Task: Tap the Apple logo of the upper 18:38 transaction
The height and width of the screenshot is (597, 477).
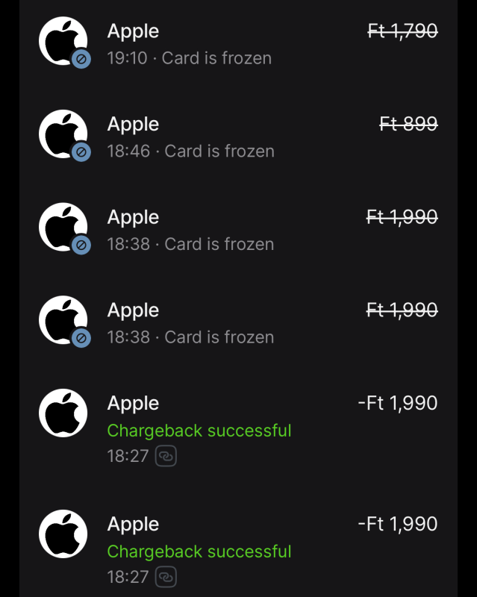Action: 62,227
